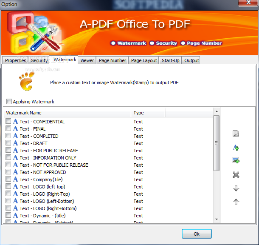Image resolution: width=259 pixels, height=245 pixels.
Task: Click the A icon beside FINAL
Action: pos(15,128)
